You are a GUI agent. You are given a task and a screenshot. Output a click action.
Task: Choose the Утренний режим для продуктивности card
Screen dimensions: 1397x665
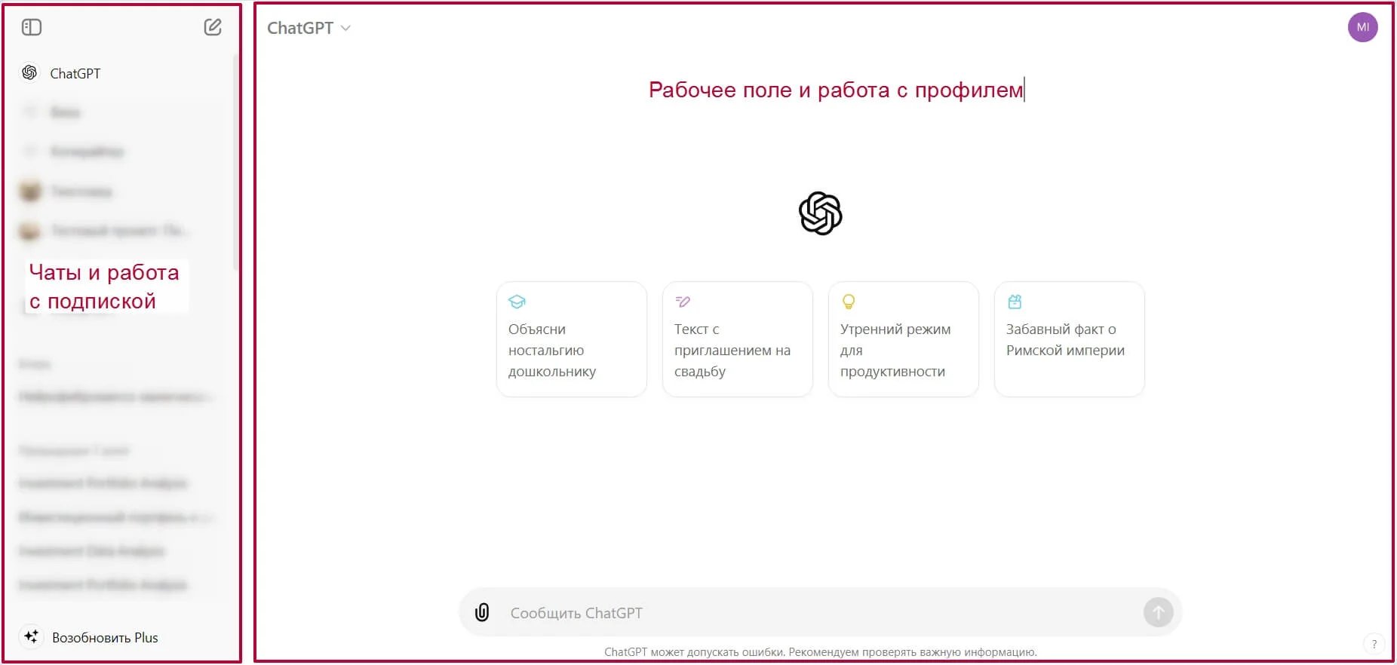[x=904, y=339]
